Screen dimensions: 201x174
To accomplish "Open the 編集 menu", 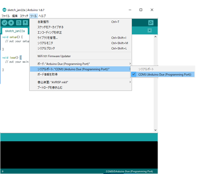I will pyautogui.click(x=14, y=16).
